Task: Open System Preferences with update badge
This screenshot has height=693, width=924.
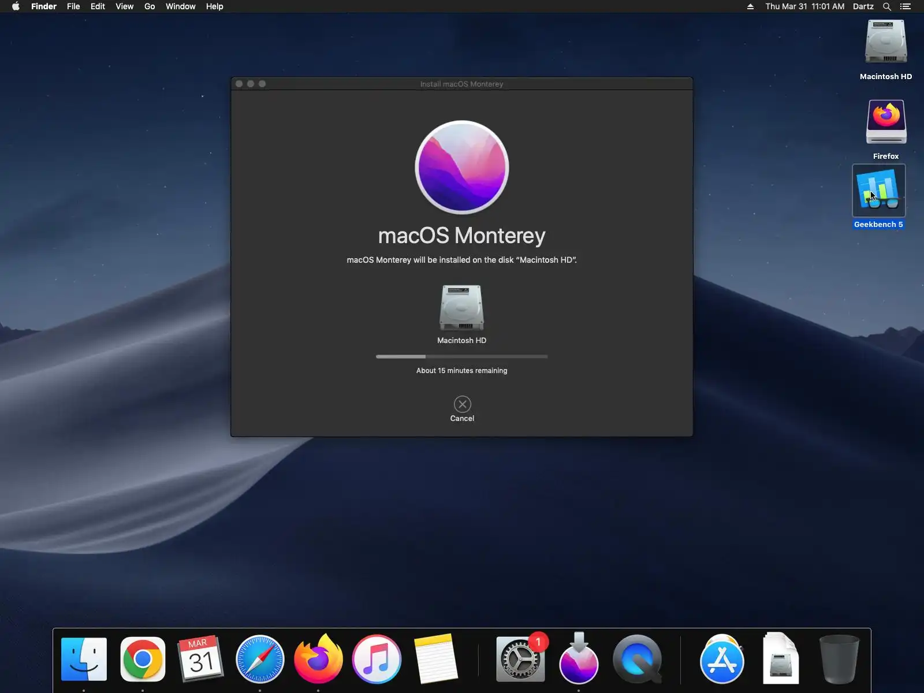Action: 520,659
